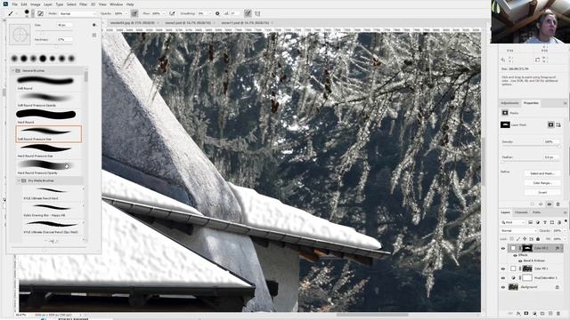Click the mask Feather slider

(532, 162)
